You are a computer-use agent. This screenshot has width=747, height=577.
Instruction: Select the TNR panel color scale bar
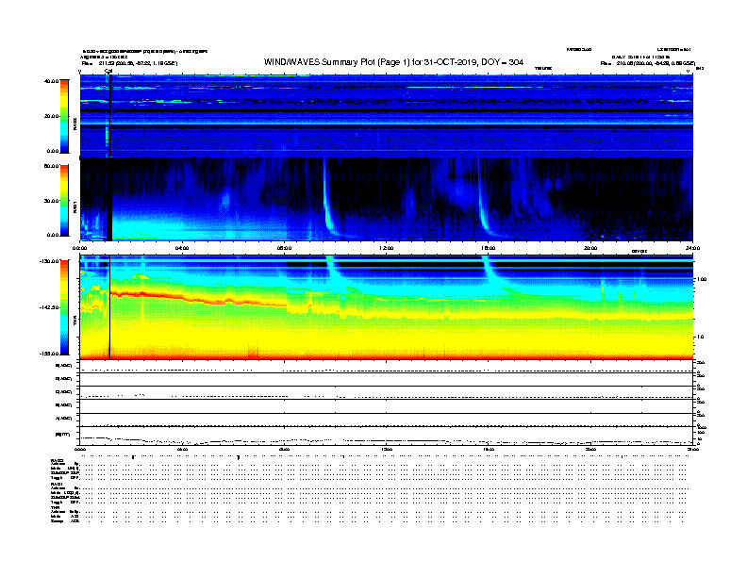click(x=64, y=307)
